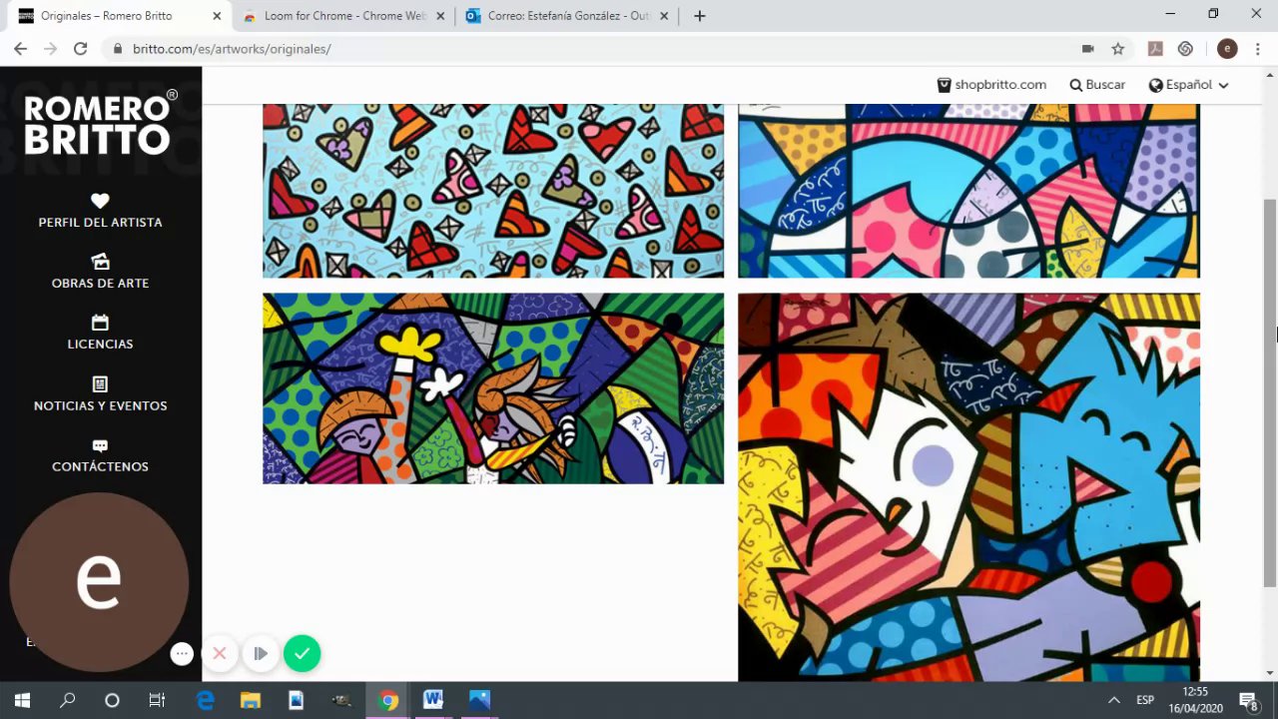Click the camera icon in address bar
The height and width of the screenshot is (719, 1278).
pos(1088,48)
